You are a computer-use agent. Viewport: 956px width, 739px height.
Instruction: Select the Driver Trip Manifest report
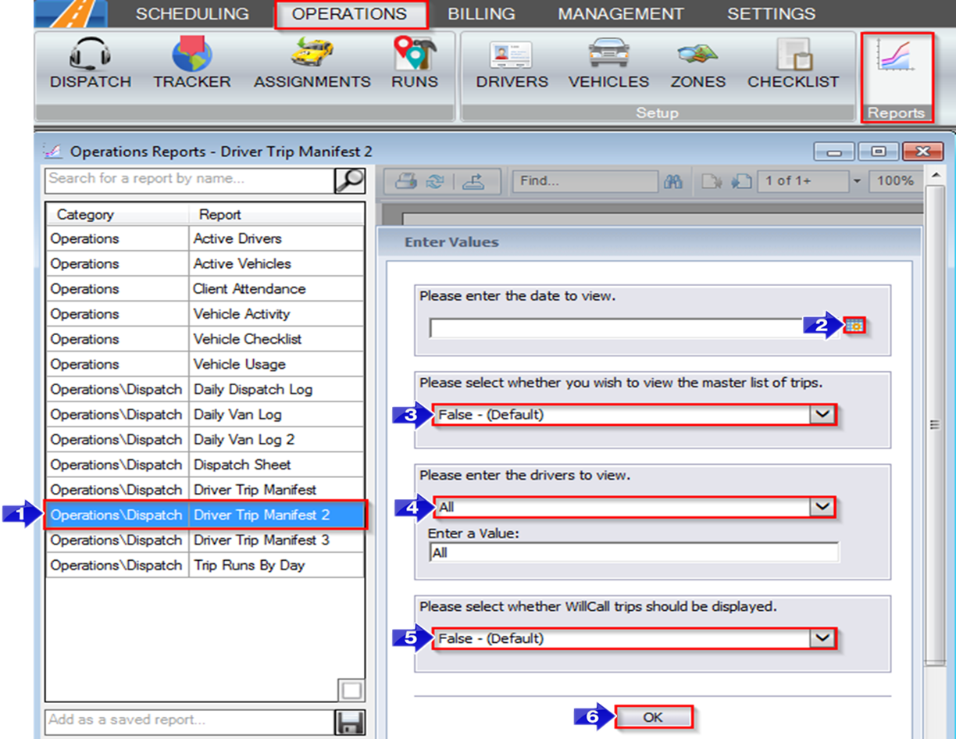point(205,490)
